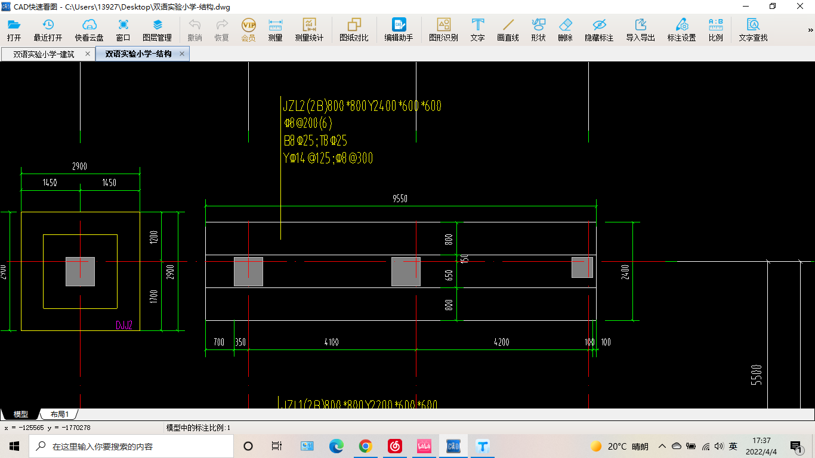Screen dimensions: 815x458
Task: Close the 双语实验小学-结构 tab
Action: click(x=182, y=54)
